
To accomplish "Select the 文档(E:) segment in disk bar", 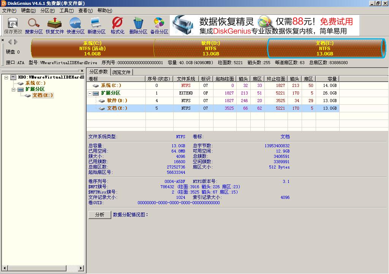I will point(326,48).
